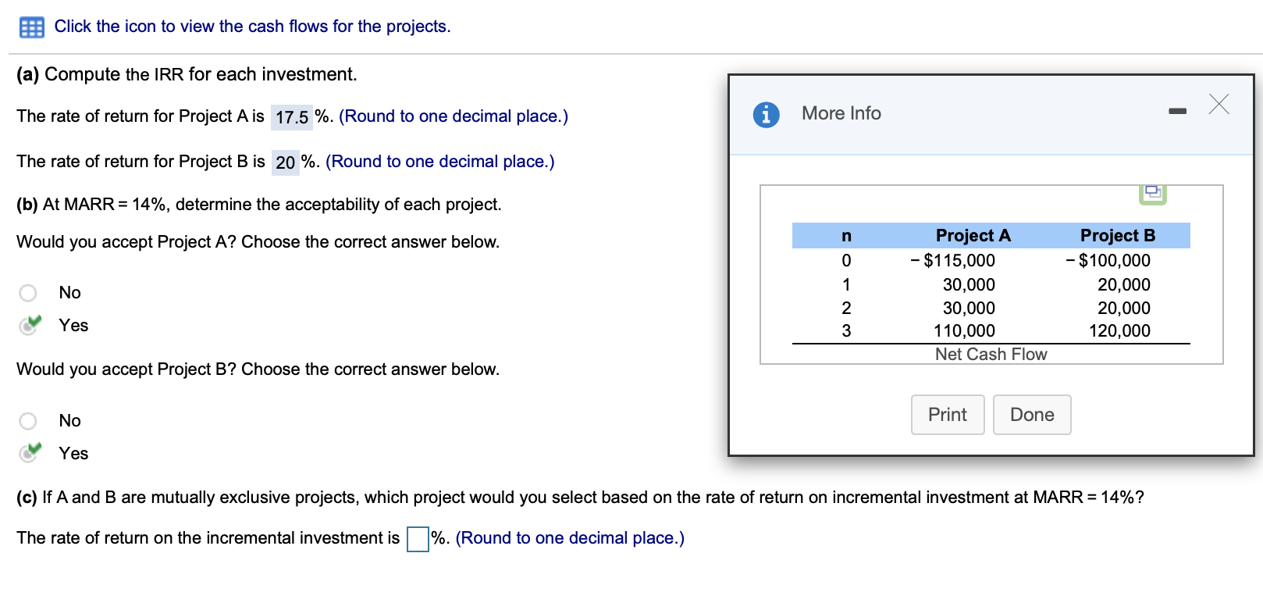The image size is (1263, 603).
Task: Click the incremental investment percentage input box
Action: click(416, 538)
